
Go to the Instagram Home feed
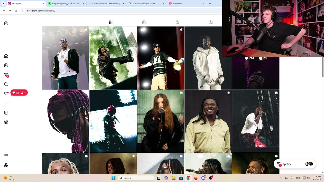click(6, 56)
